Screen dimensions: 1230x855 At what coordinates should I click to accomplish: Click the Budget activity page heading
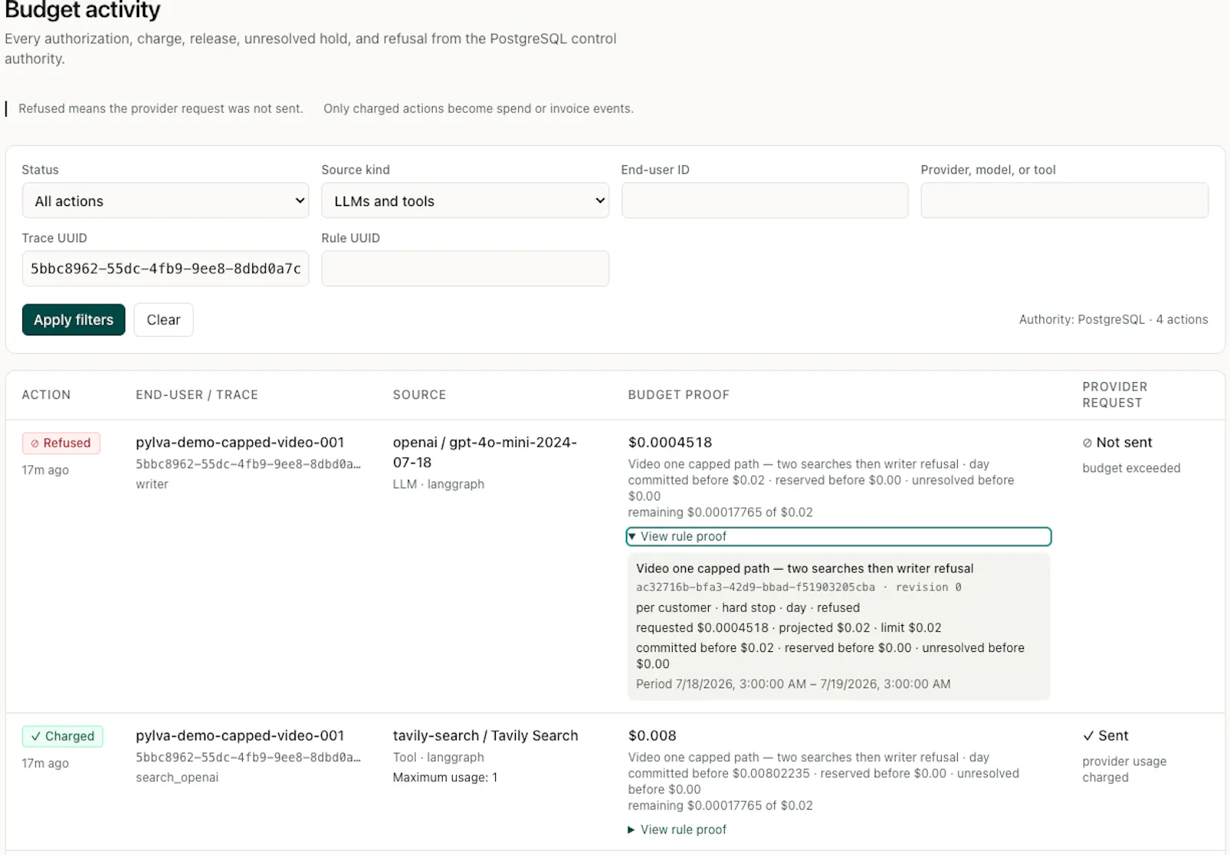pyautogui.click(x=82, y=10)
